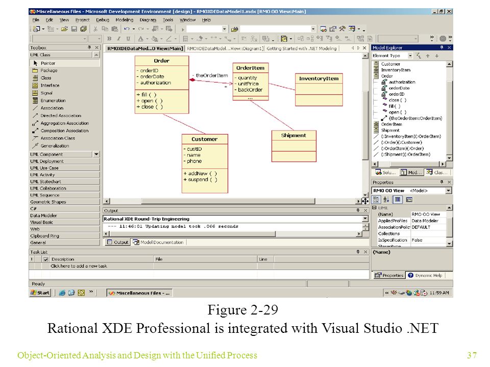490x367 pixels.
Task: Open the RMO OO View object dropdown
Action: pyautogui.click(x=449, y=190)
